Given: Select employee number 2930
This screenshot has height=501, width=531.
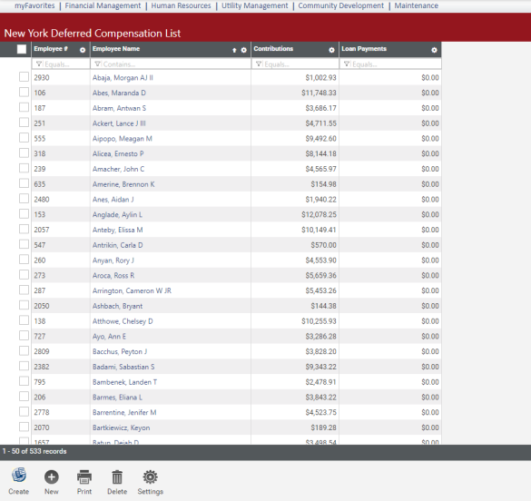Looking at the screenshot, I should coord(42,78).
